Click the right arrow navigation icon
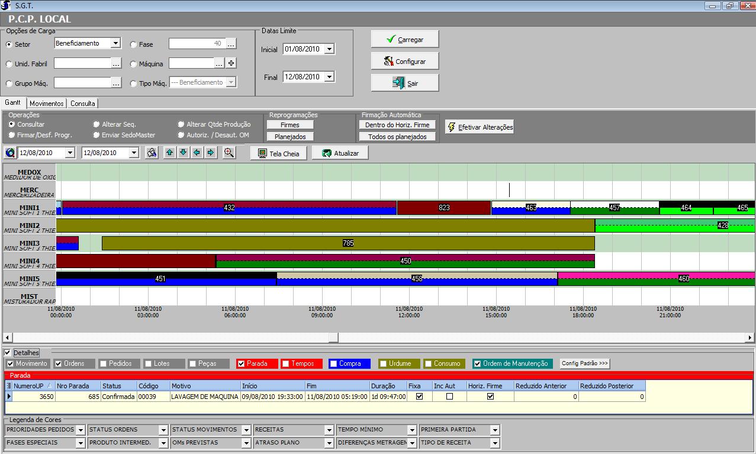This screenshot has width=756, height=454. [x=210, y=153]
